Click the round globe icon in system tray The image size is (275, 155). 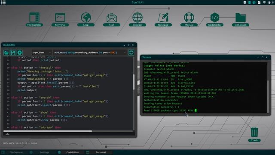point(254,3)
